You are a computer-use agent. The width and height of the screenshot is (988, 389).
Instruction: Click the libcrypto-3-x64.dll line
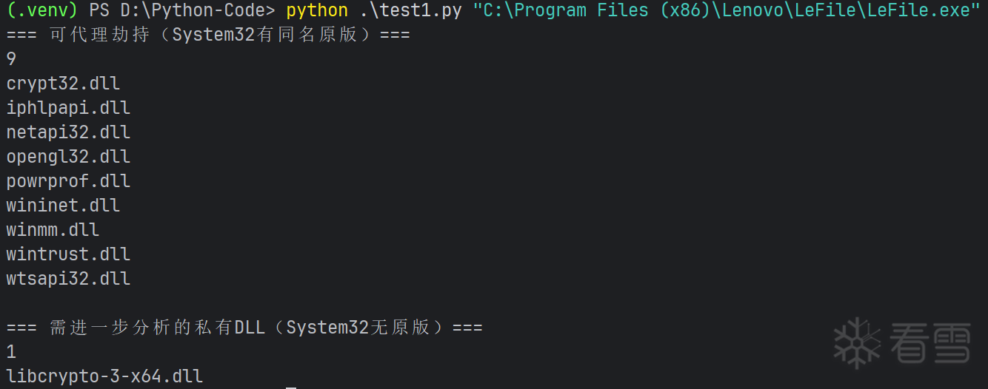click(104, 376)
